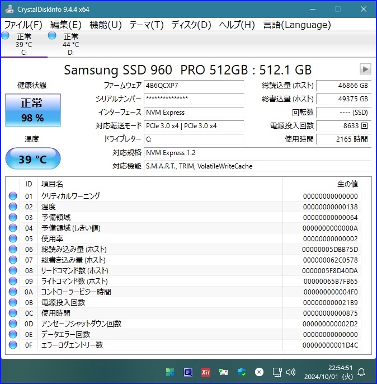Screen dimensions: 377x384
Task: Click the 項目名 column header
Action: [160, 184]
